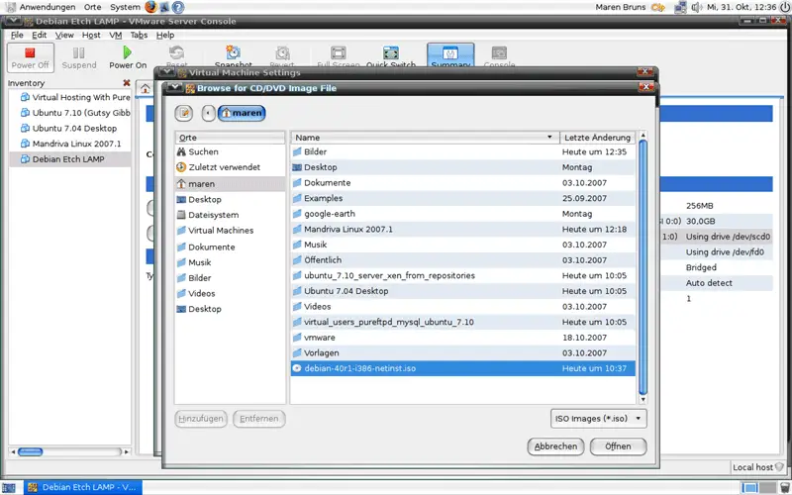
Task: Click the back arrow path button
Action: [208, 113]
